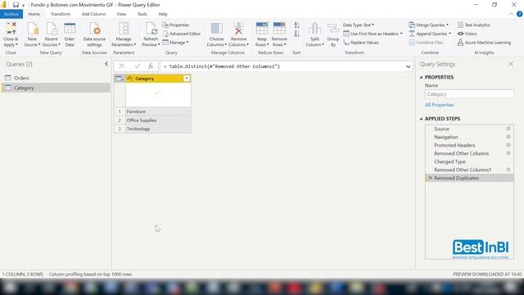Open the table menu icon at the grid corner
This screenshot has height=295, width=524.
(x=120, y=79)
